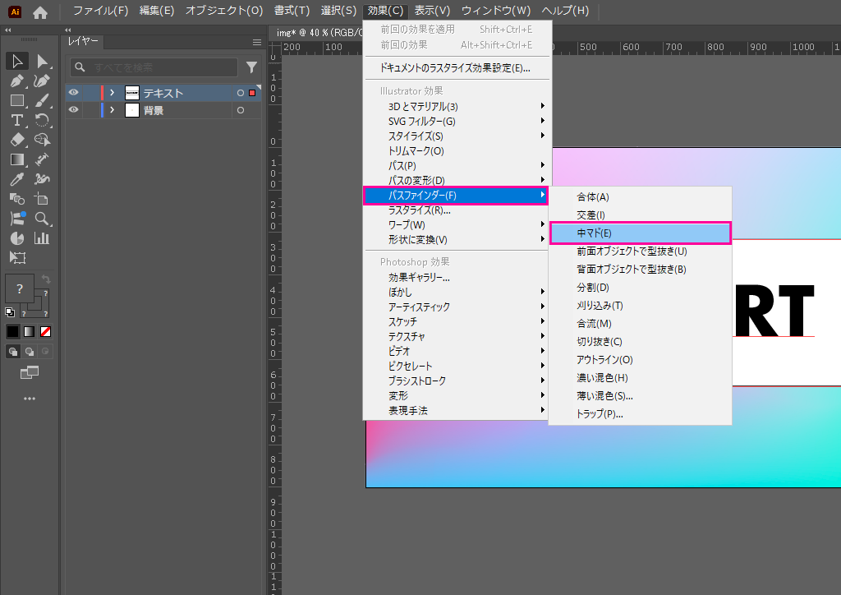Screen dimensions: 841x595
Task: Open the Layers panel hamburger menu
Action: [256, 41]
